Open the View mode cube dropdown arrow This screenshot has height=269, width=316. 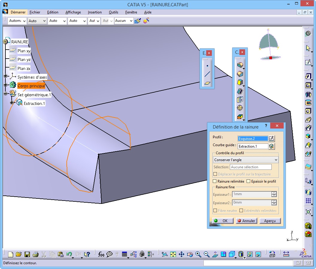coord(236,258)
